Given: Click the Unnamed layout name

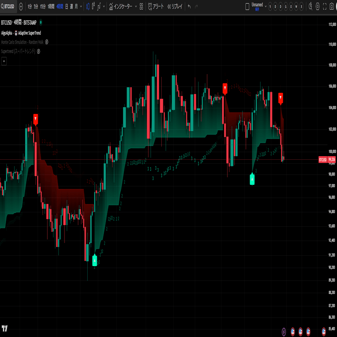Looking at the screenshot, I should coord(257,5).
